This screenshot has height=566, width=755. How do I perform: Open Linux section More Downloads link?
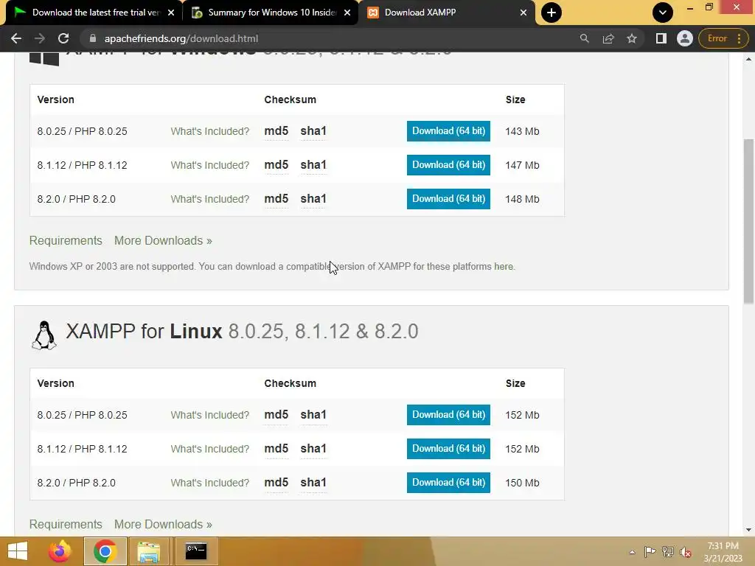163,524
